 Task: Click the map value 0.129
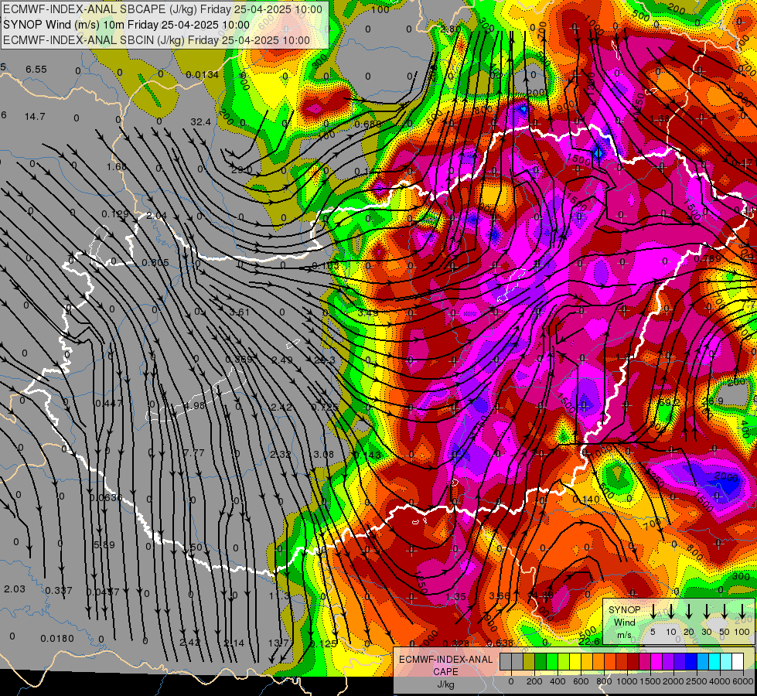pos(115,214)
